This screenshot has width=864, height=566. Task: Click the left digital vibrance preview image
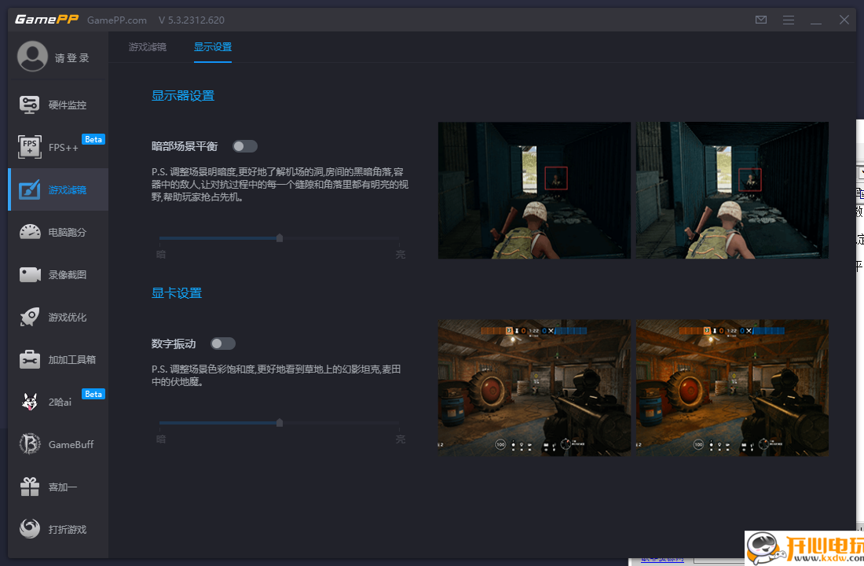(534, 388)
